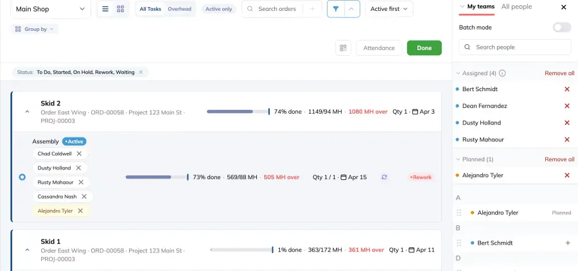Remove Dusty Holland chip from Assembly
This screenshot has height=271, width=578.
[78, 168]
